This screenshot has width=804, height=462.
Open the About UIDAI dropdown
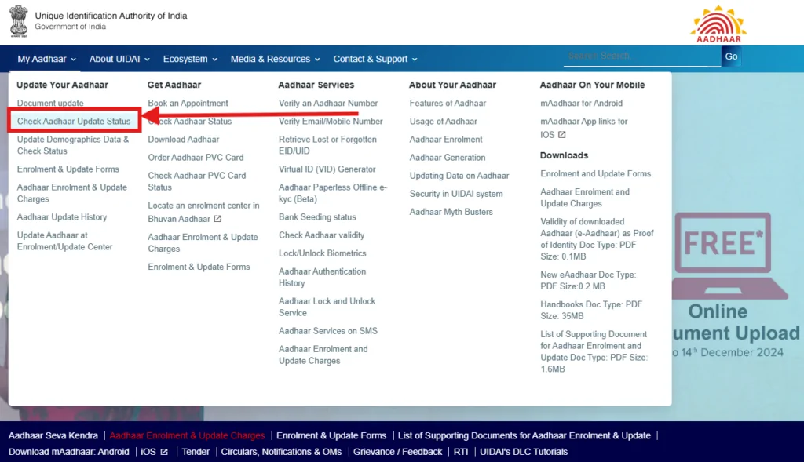tap(118, 59)
